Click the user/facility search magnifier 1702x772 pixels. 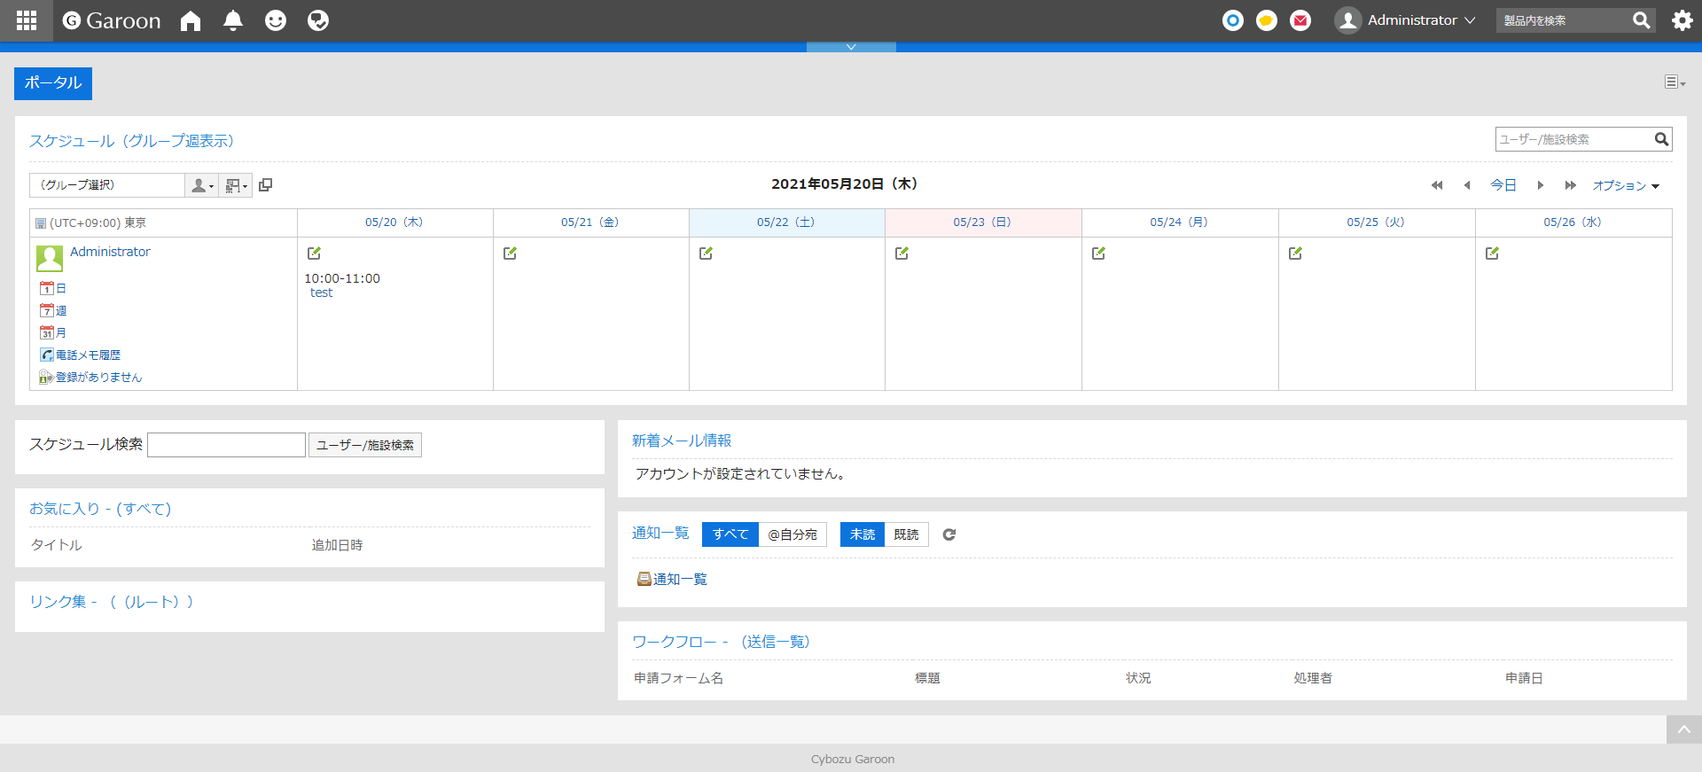[1662, 139]
